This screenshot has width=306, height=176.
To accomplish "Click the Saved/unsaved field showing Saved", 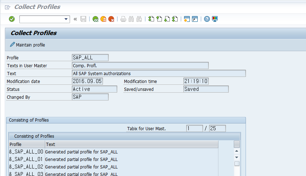I will click(x=206, y=89).
